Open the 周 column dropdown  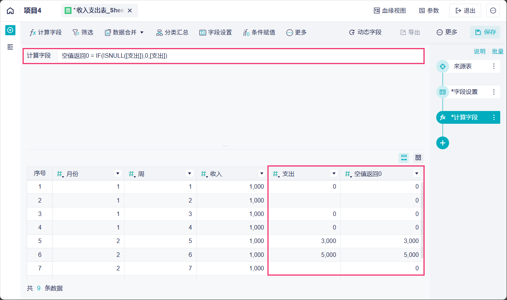tap(190, 173)
